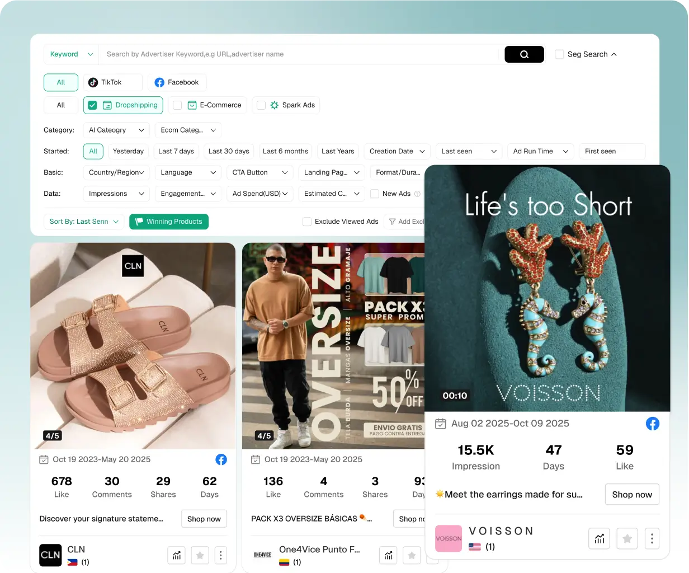Star the CLN ad to favorites
This screenshot has height=573, width=689.
pyautogui.click(x=200, y=555)
